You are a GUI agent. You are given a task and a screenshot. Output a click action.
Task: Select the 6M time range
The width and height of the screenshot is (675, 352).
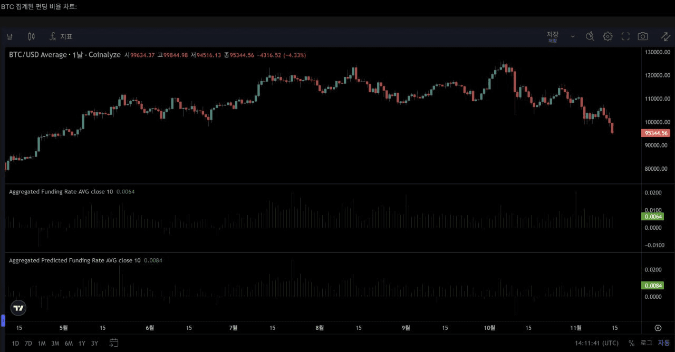69,343
